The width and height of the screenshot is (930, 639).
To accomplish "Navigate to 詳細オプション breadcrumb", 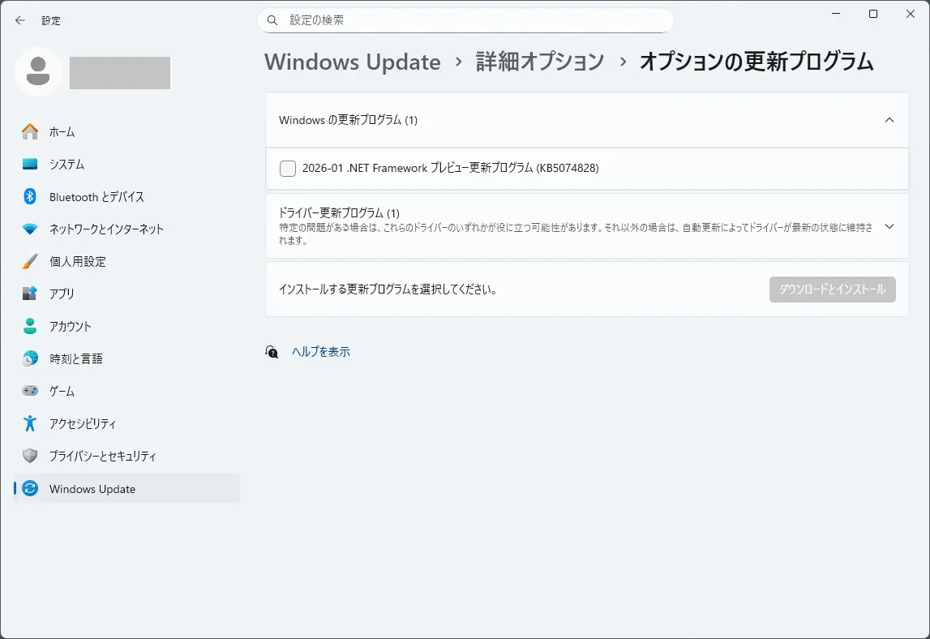I will point(540,62).
